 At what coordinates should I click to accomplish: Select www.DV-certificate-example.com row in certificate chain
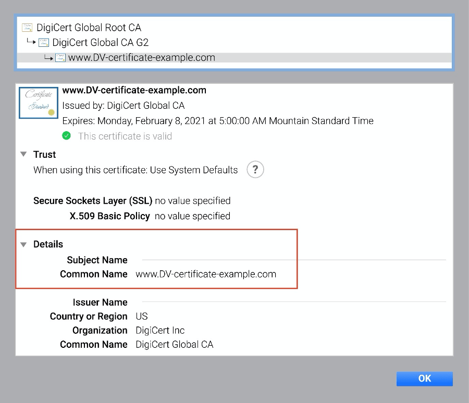pyautogui.click(x=141, y=58)
